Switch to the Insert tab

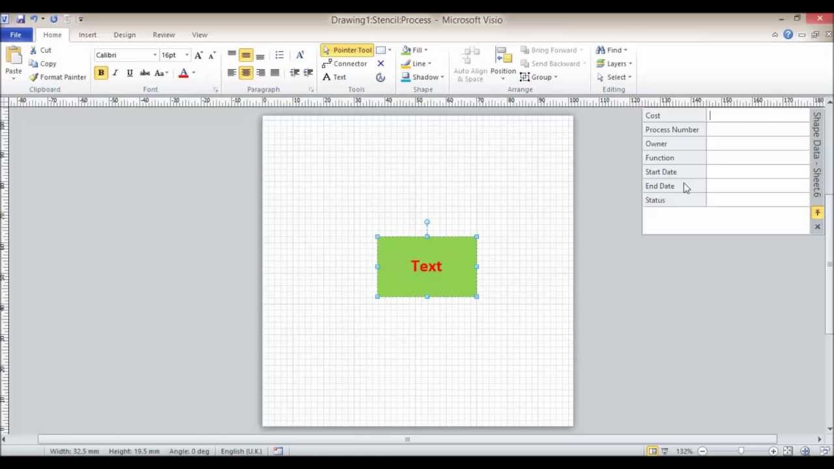pos(87,35)
